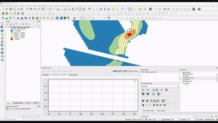218x123 pixels.
Task: Toggle visibility of EG07_1D2D_5m_001_HPC layer
Action: pos(9,27)
